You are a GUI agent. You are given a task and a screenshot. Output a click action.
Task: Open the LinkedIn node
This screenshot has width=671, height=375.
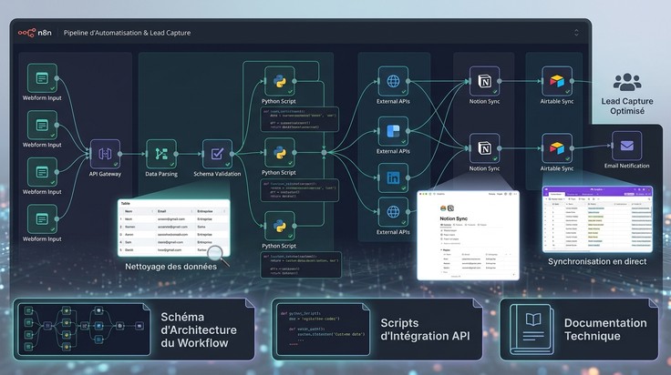tap(393, 177)
